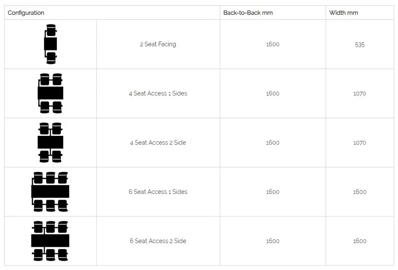This screenshot has height=270, width=398.
Task: Click width 1070 for 4 Seat Access 1 Sides
Action: 360,93
